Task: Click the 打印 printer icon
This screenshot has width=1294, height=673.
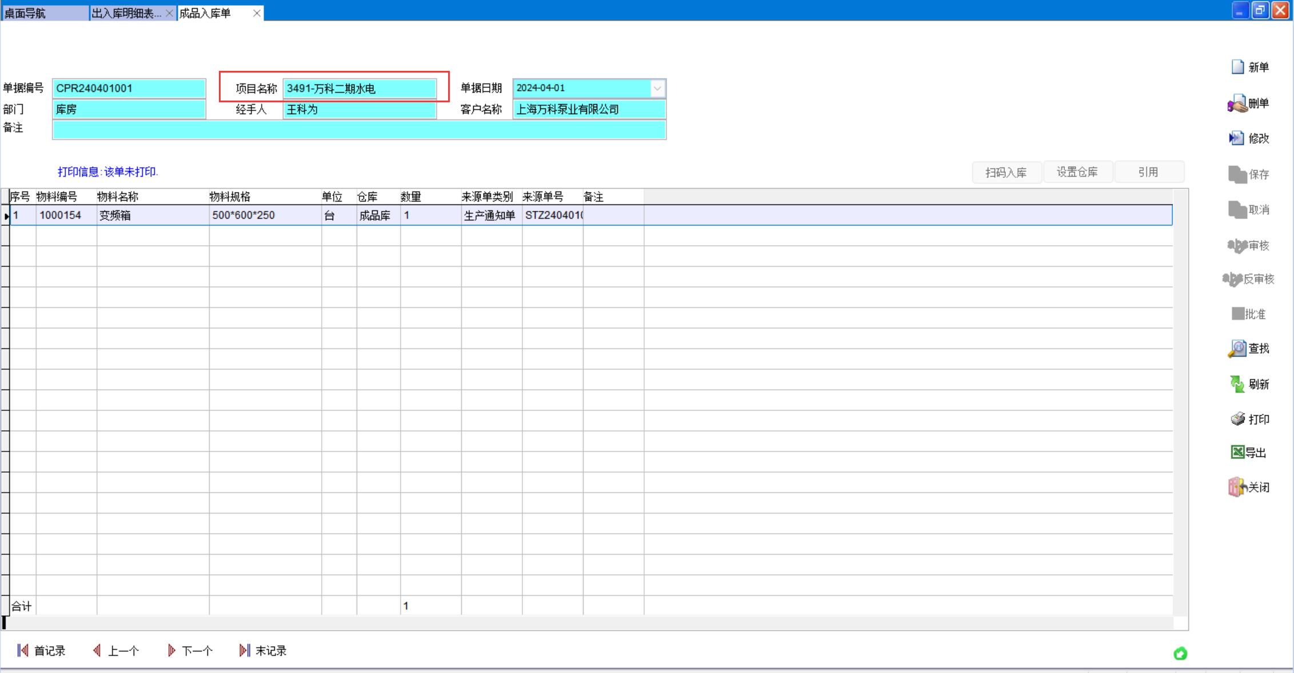Action: [x=1237, y=419]
